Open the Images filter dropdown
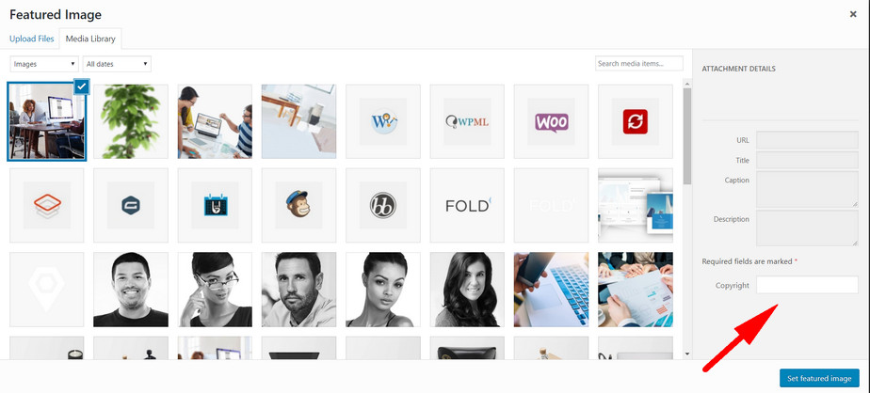The height and width of the screenshot is (393, 870). [44, 64]
